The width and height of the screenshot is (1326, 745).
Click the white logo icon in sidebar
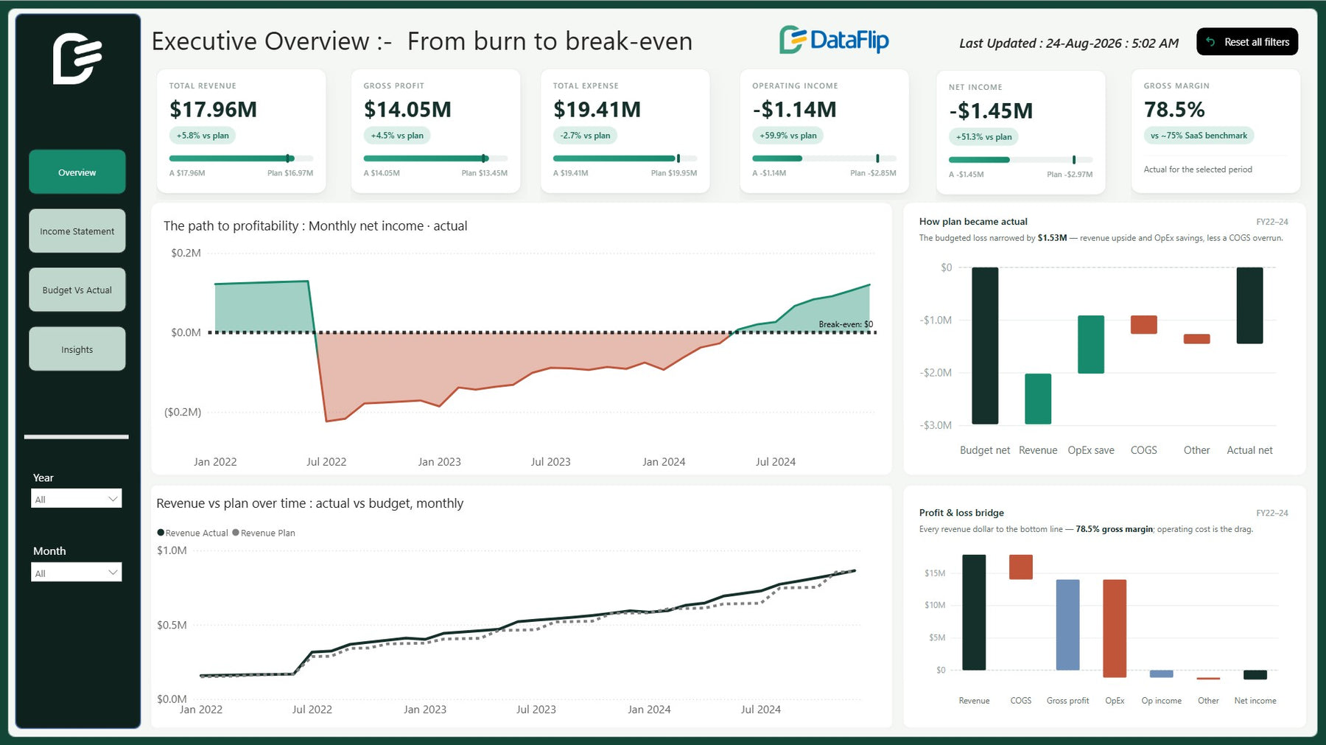coord(77,59)
